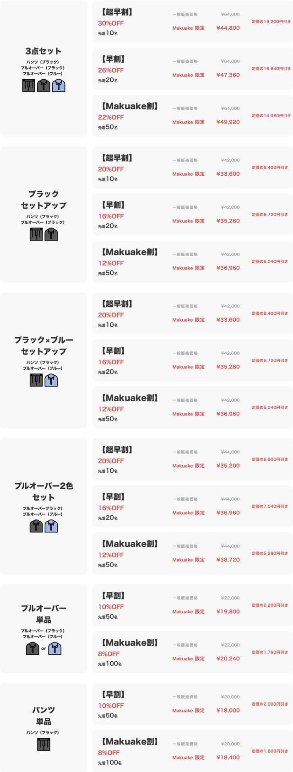Click the black pullover icon under ブラックセットアップ
The image size is (293, 772).
[x=51, y=234]
